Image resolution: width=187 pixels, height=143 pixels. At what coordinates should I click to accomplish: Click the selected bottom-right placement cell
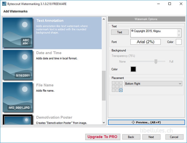click(121, 90)
